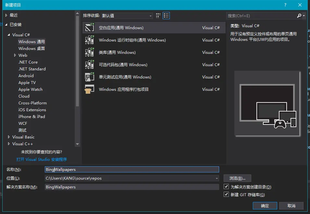Select Windows 通用 category
The width and height of the screenshot is (310, 214).
point(31,42)
